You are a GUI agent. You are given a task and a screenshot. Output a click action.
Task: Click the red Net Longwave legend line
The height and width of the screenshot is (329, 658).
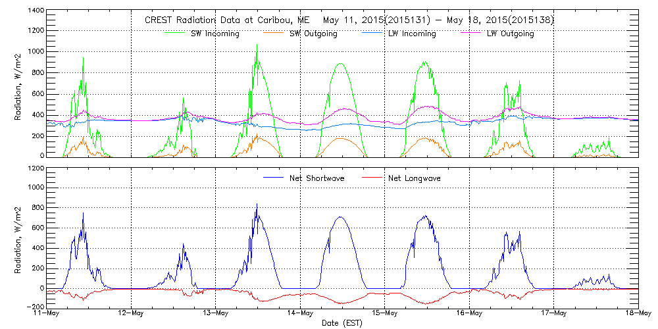point(372,178)
